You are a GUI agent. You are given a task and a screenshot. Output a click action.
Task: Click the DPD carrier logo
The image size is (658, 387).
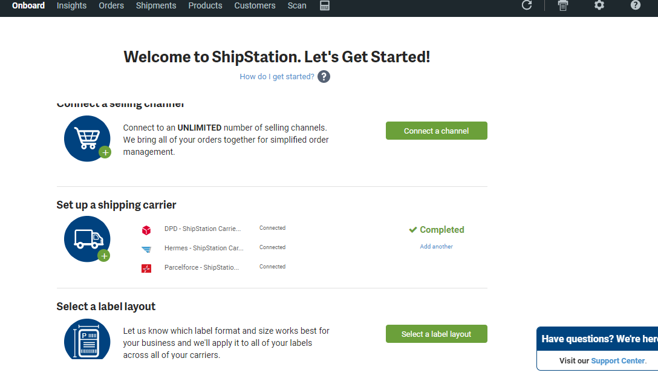click(146, 230)
